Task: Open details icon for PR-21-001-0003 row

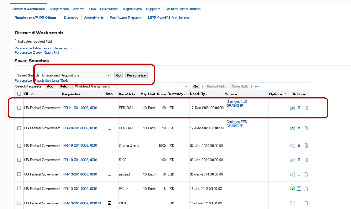Action: point(299,108)
